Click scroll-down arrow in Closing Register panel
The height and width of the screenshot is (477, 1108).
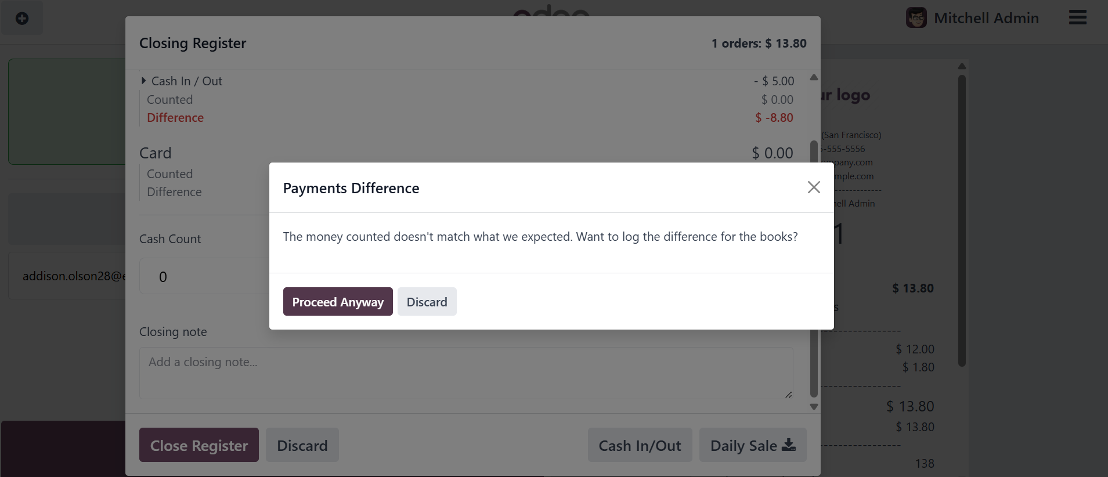pyautogui.click(x=814, y=407)
